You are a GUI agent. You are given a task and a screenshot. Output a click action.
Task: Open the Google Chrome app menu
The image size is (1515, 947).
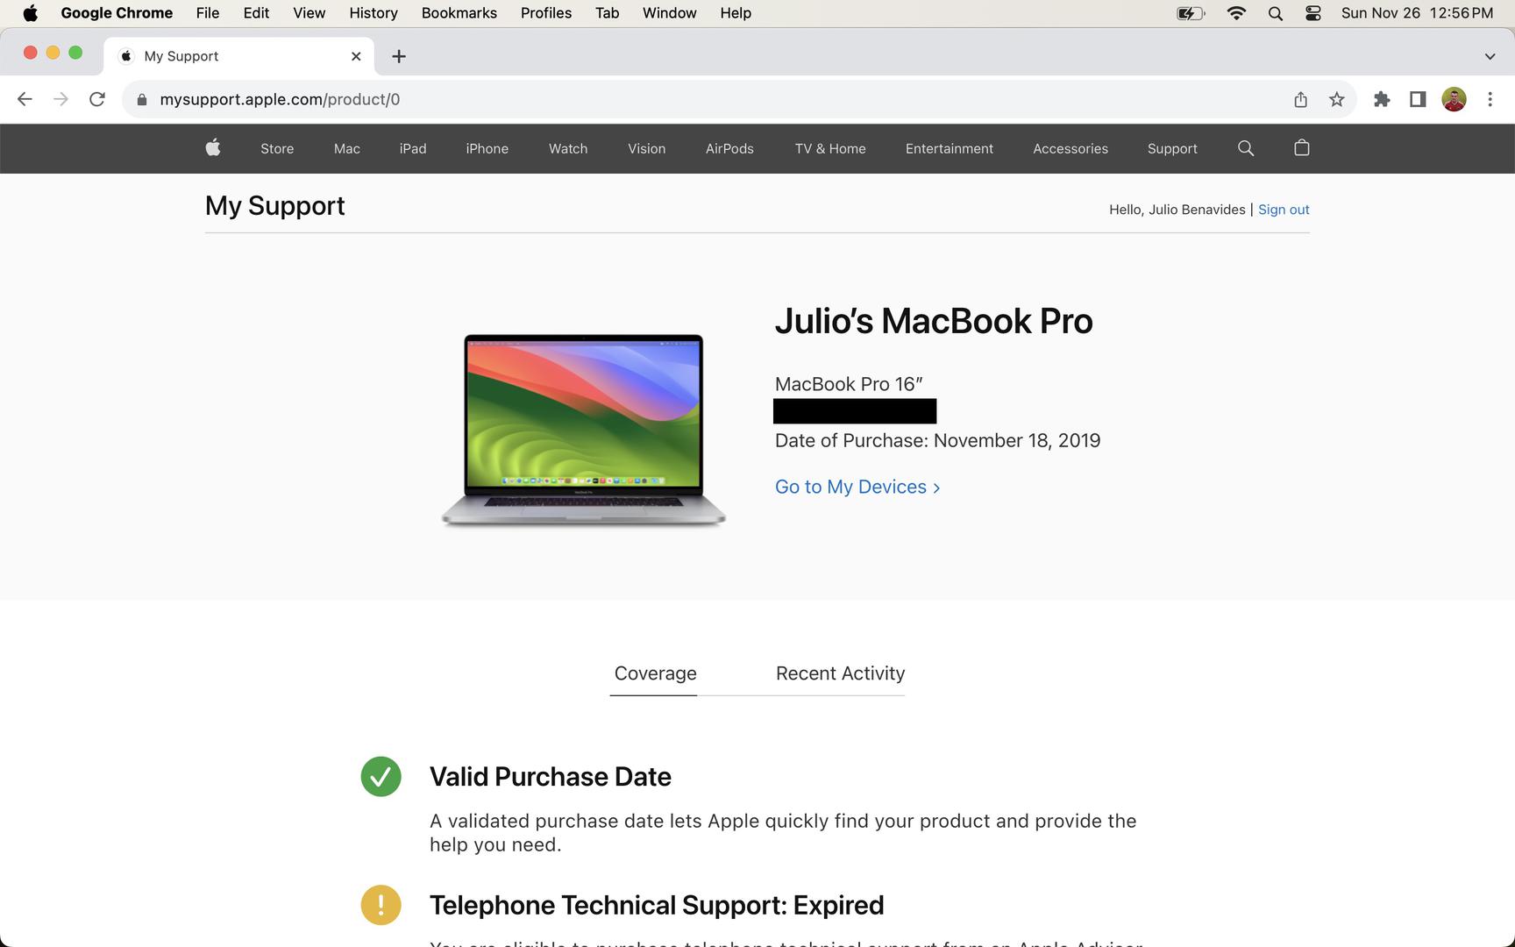(117, 13)
